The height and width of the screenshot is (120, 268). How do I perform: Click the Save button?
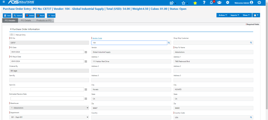(7, 15)
